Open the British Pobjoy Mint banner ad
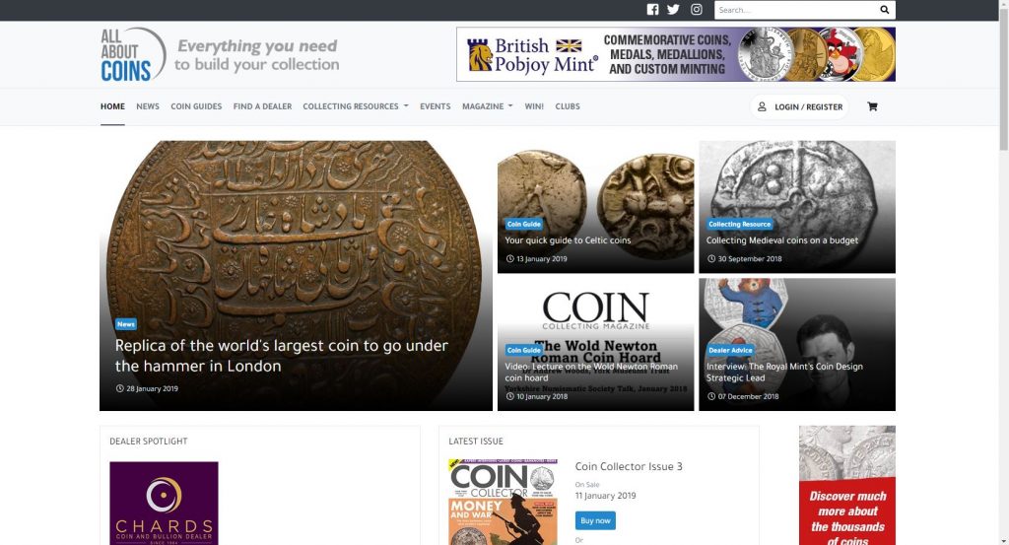1009x545 pixels. pos(676,54)
